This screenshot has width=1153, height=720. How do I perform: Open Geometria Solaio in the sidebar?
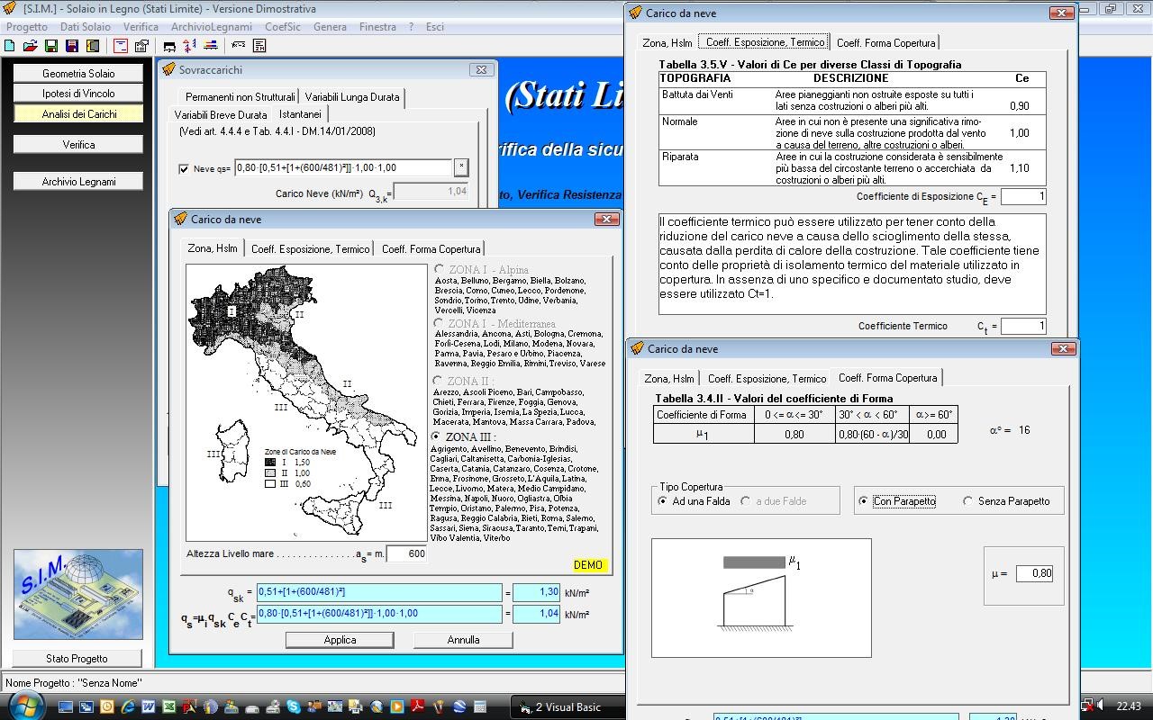click(x=78, y=74)
